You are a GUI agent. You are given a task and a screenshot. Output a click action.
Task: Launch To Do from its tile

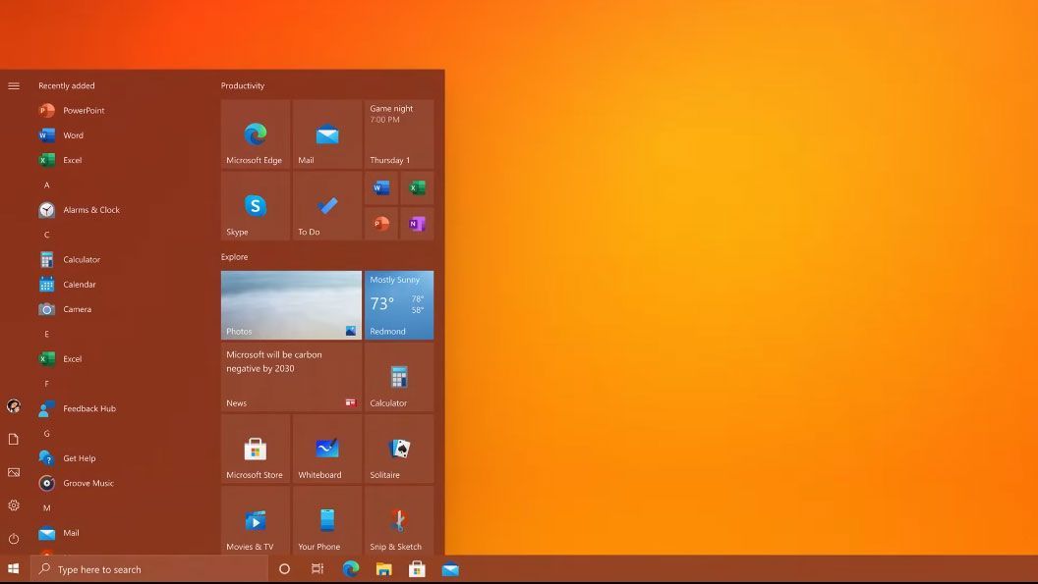click(x=326, y=205)
